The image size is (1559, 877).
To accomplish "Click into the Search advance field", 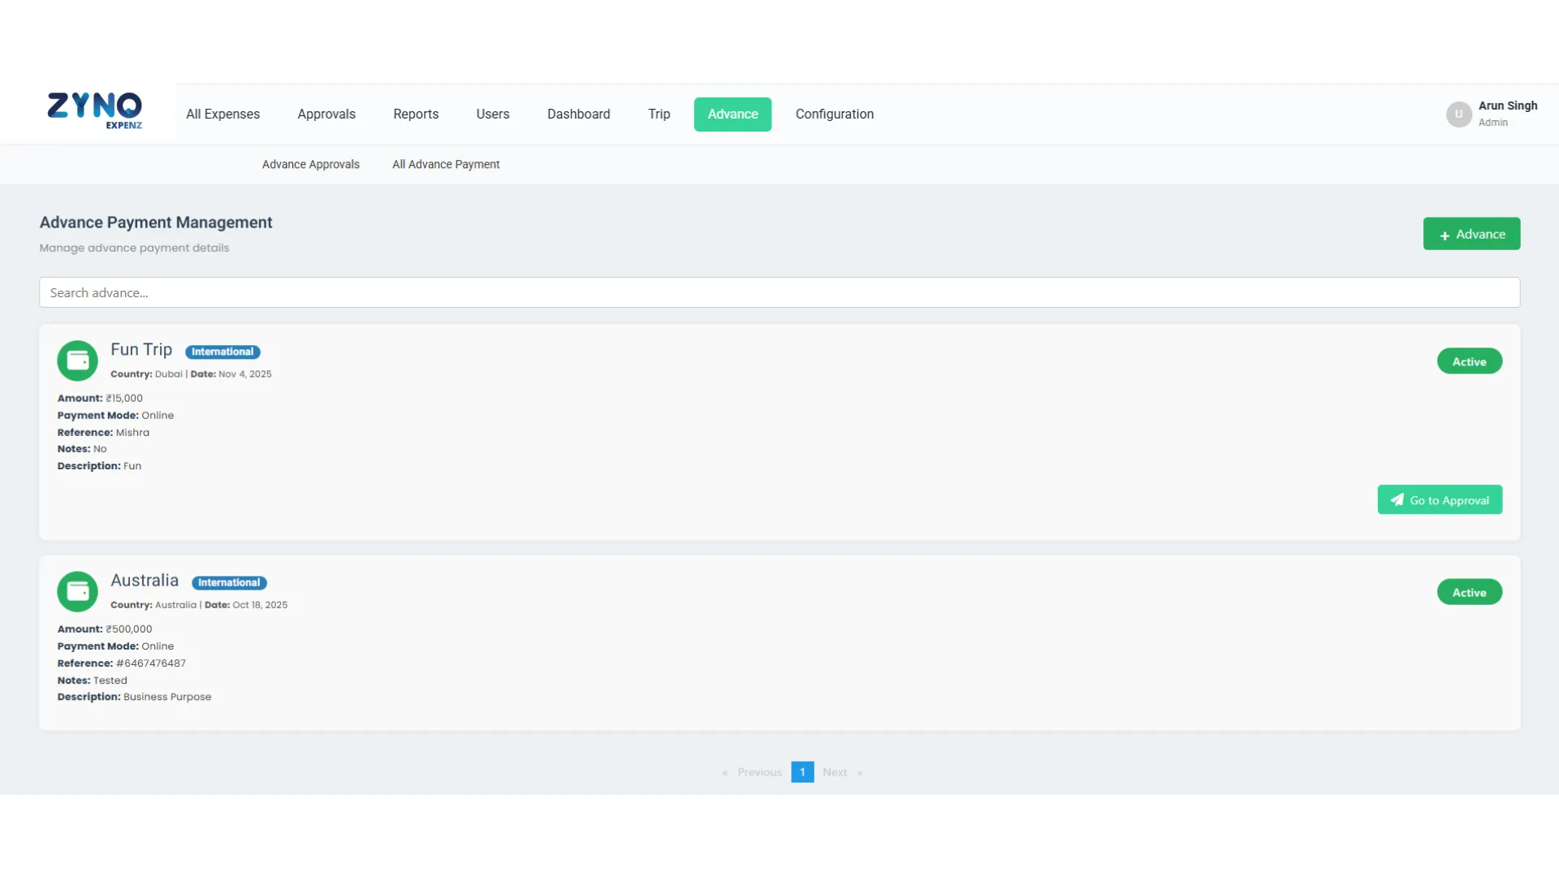I will 779,293.
